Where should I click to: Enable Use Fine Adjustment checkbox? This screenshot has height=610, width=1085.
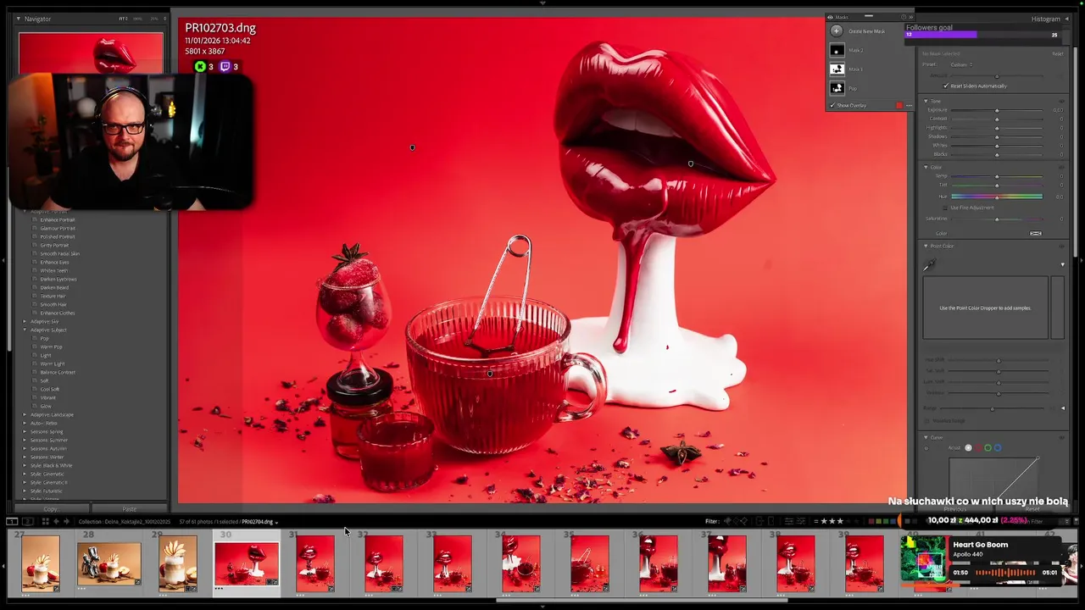(x=946, y=208)
